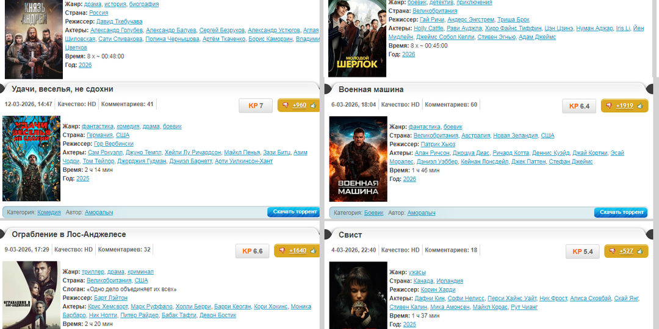Viewport: 659px width, 329px height.
Task: Open director Гай Ричи
Action: [432, 19]
